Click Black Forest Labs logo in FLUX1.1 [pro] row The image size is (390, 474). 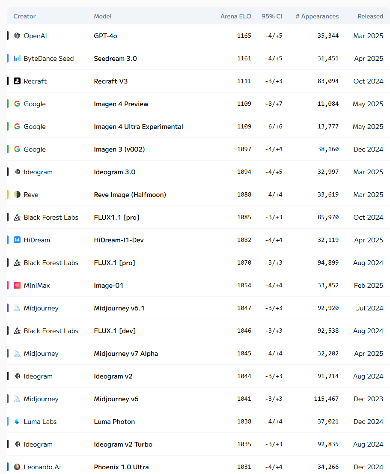click(17, 218)
